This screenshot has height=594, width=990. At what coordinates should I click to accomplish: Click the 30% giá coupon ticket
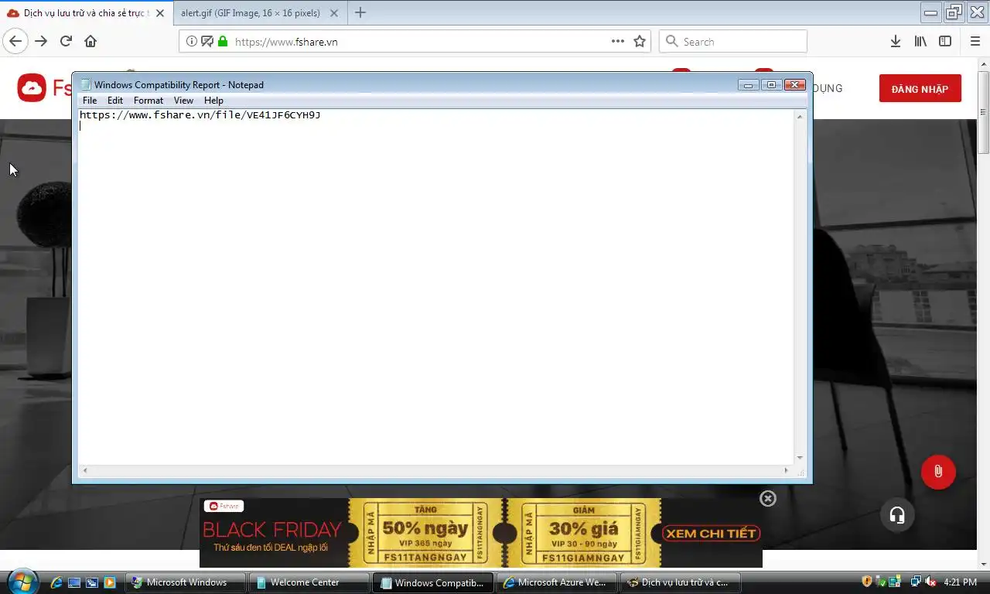pos(584,533)
